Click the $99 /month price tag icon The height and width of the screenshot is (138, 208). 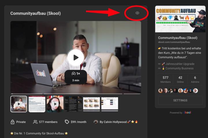[x=67, y=122]
